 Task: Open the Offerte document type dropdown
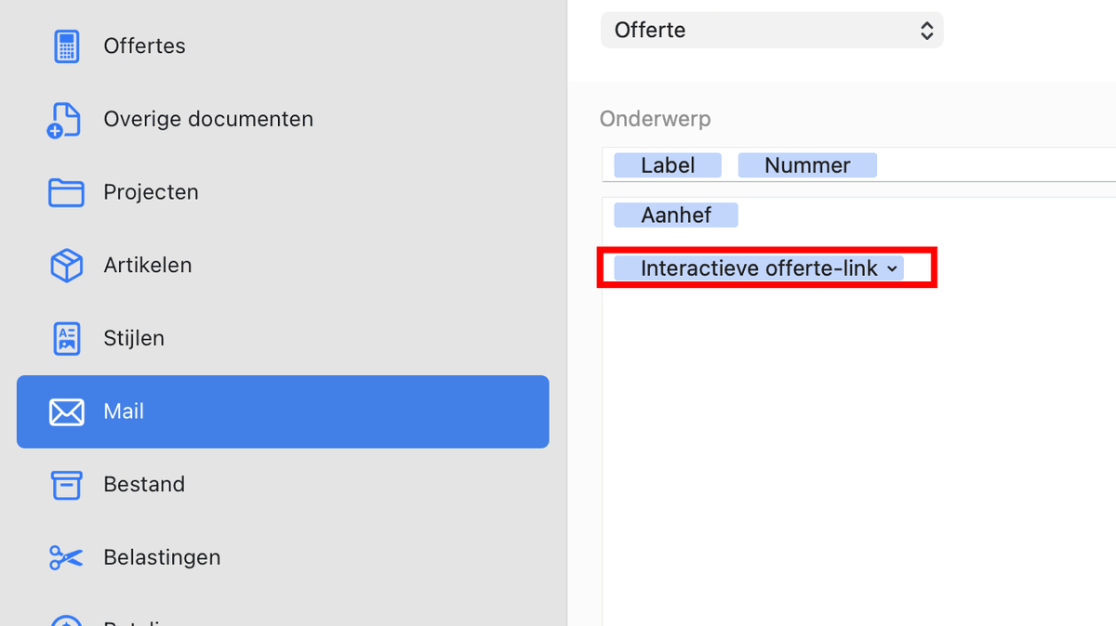point(772,30)
